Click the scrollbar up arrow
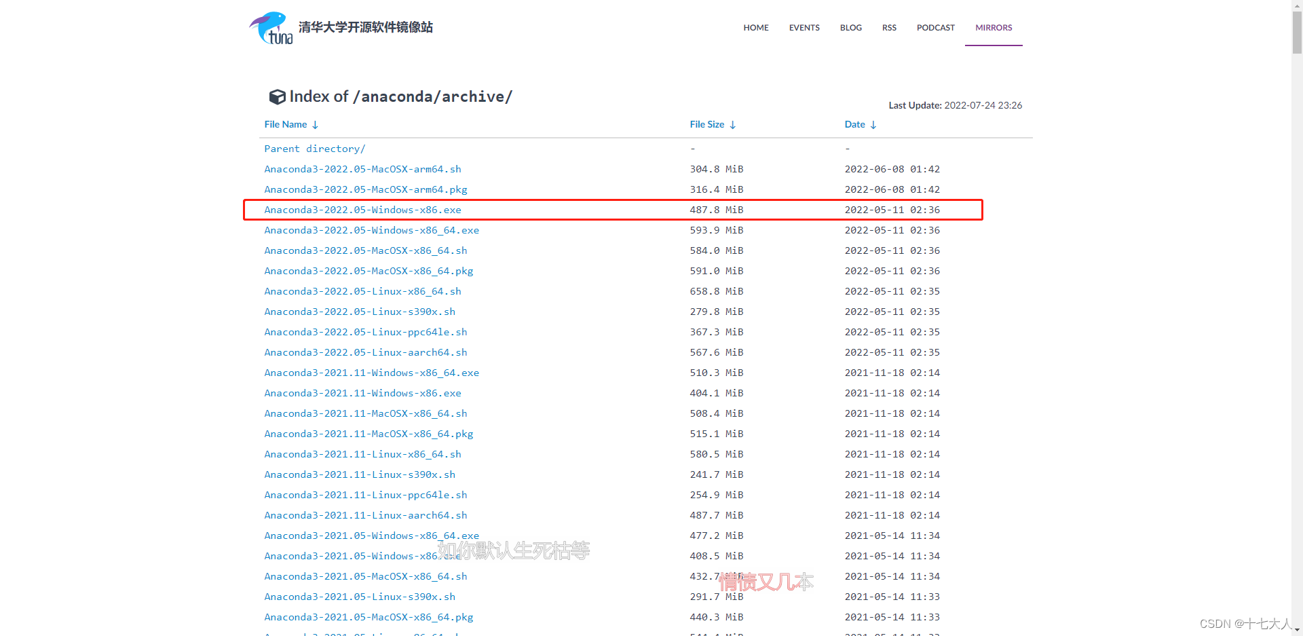This screenshot has width=1303, height=636. (x=1297, y=5)
